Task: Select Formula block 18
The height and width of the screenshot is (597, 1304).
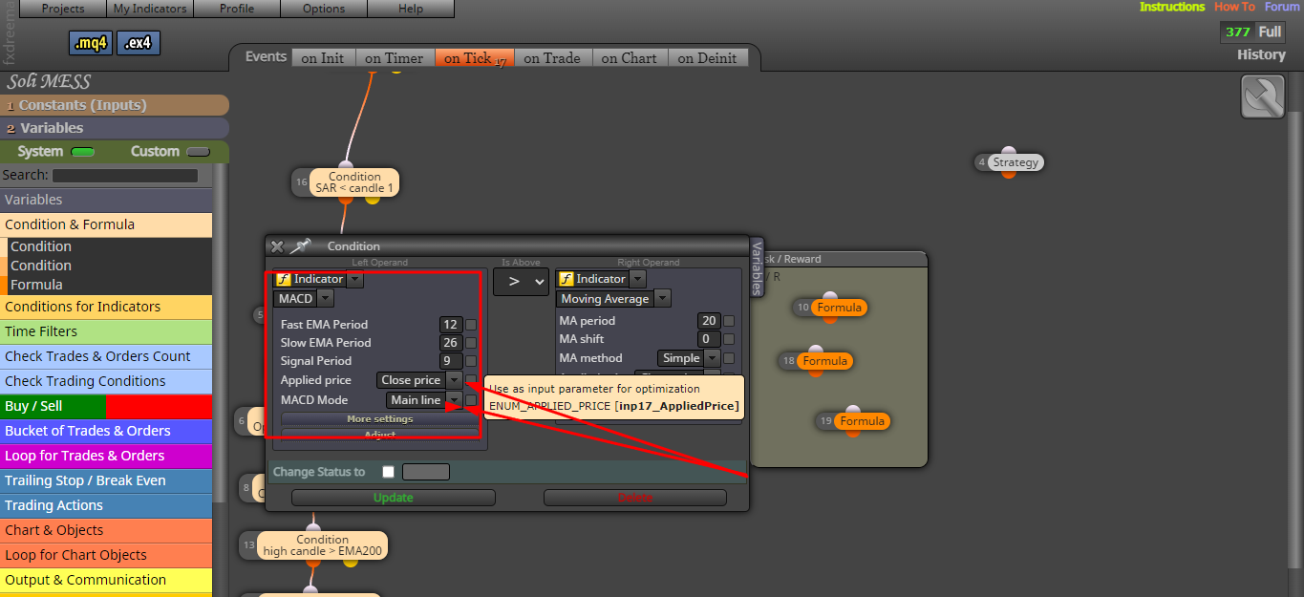Action: tap(824, 361)
